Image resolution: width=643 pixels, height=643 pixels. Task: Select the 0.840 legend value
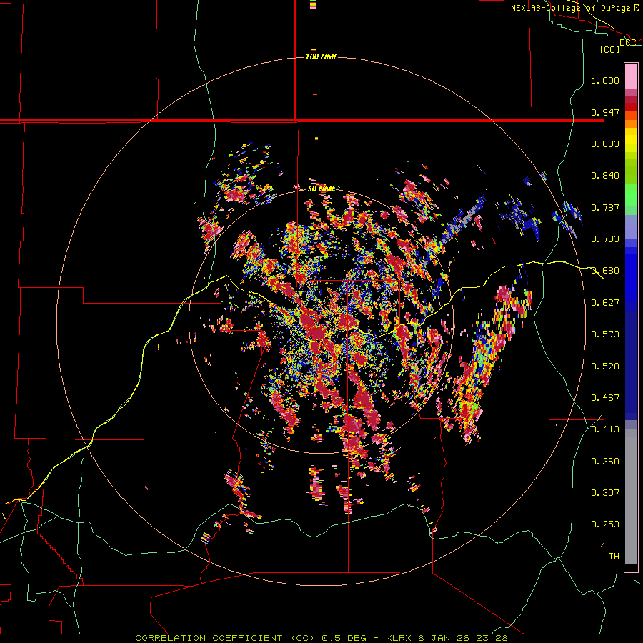[605, 175]
